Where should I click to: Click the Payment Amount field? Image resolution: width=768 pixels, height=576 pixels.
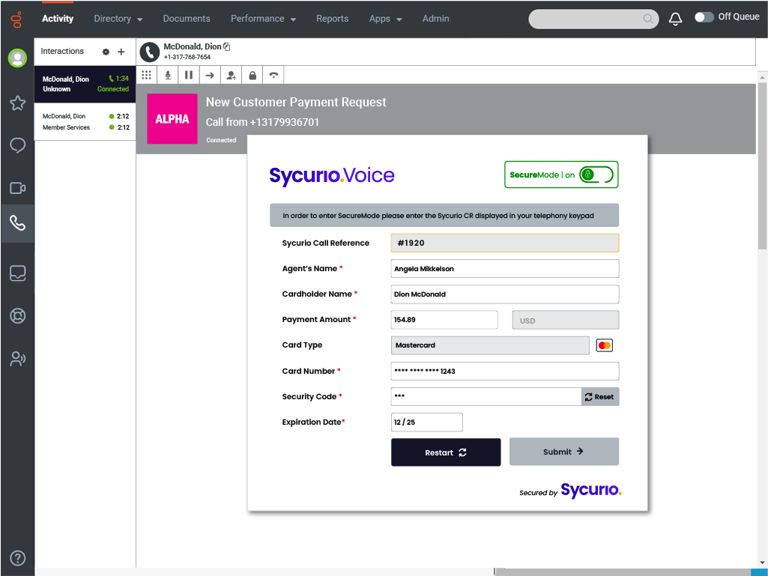(444, 320)
